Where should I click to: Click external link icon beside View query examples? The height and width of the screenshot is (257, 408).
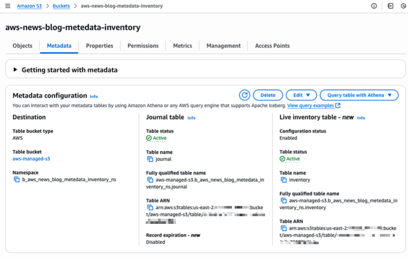click(x=338, y=106)
